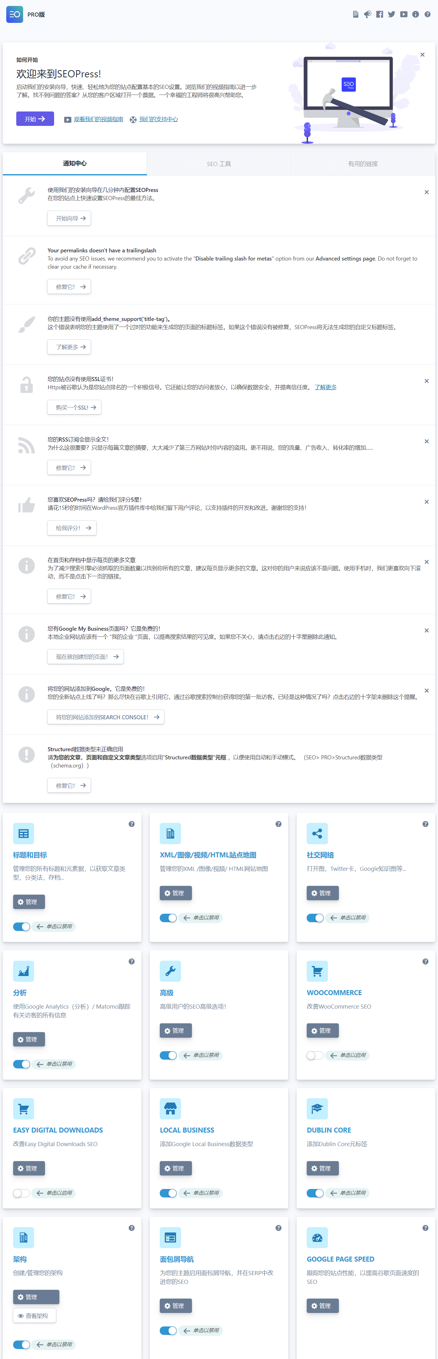The width and height of the screenshot is (438, 1359).
Task: Open help for Google Page Speed card
Action: (425, 1228)
